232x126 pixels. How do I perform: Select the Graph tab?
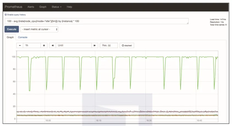(x=10, y=37)
